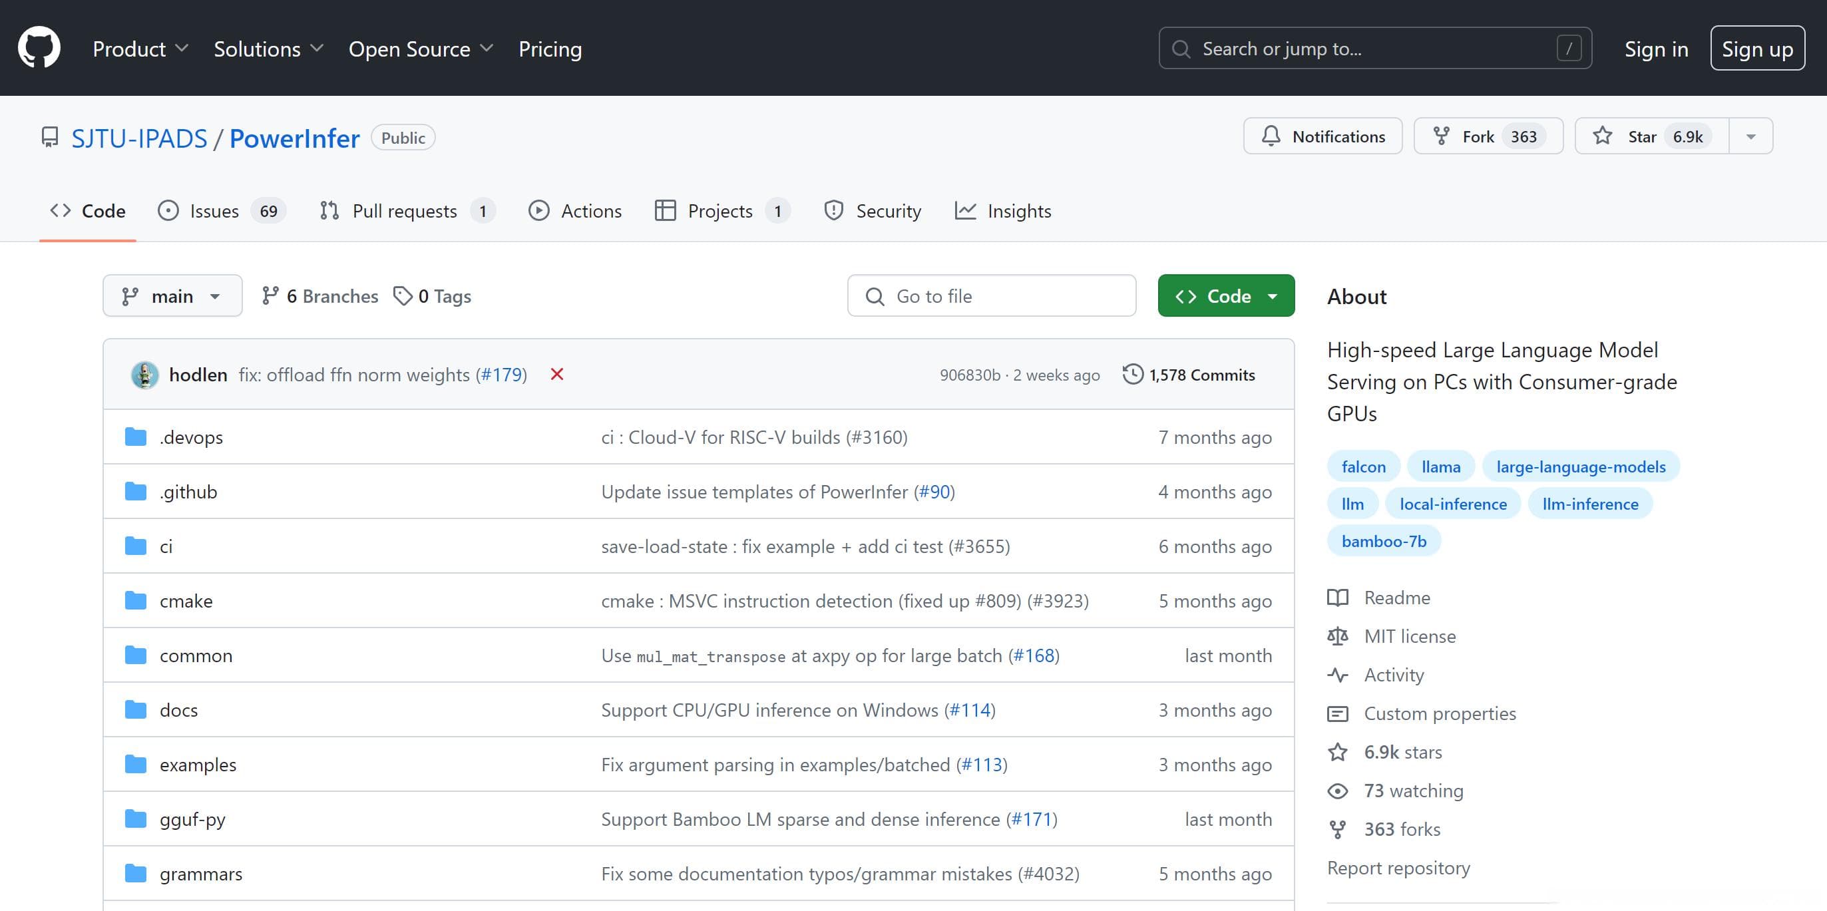Click the Report repository link
1827x911 pixels.
pyautogui.click(x=1398, y=868)
